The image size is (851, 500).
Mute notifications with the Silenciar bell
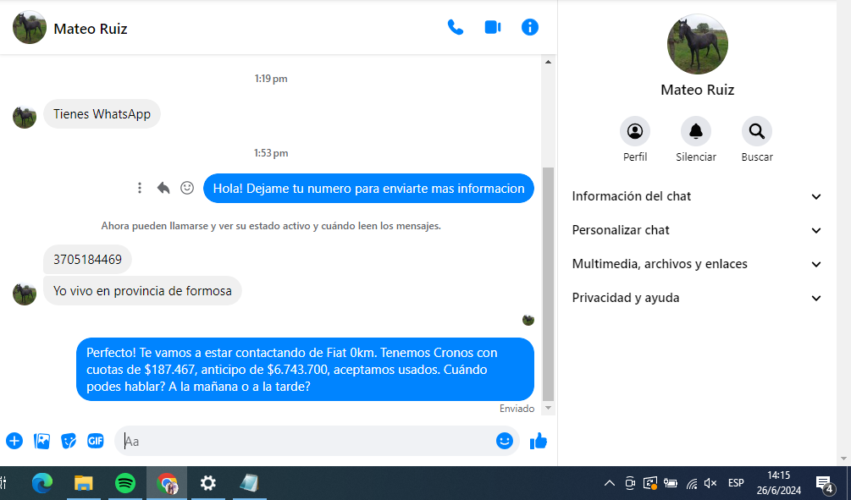point(696,131)
